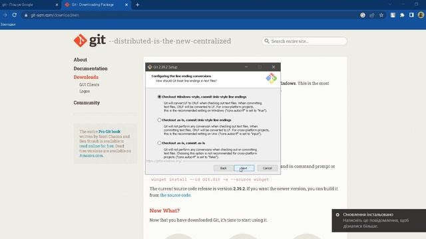Click the search magnifier icon on git site
426x239 pixels.
coord(267,41)
